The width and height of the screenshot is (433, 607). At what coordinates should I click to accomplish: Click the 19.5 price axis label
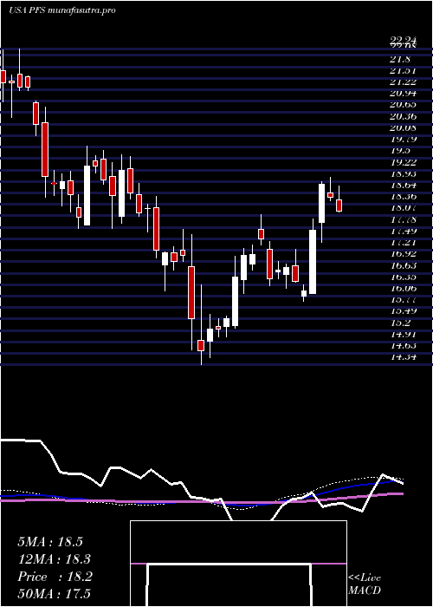point(400,150)
